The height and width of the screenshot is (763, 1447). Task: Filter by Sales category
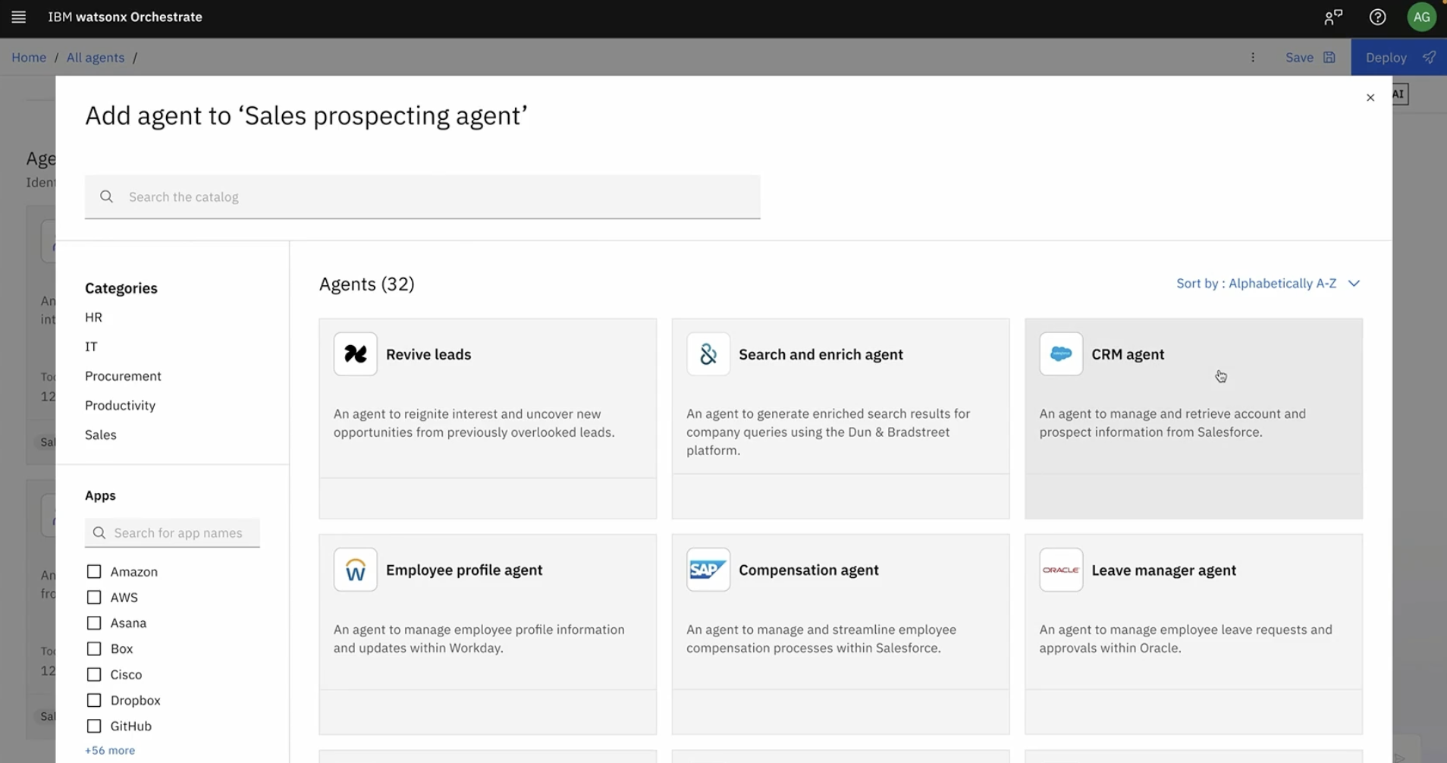[x=101, y=435]
